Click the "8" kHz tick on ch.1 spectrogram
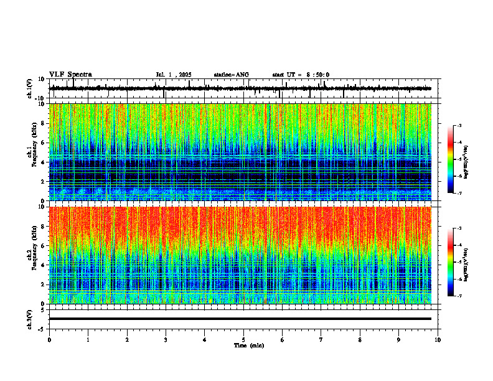Image resolution: width=493 pixels, height=381 pixels. tap(44, 123)
